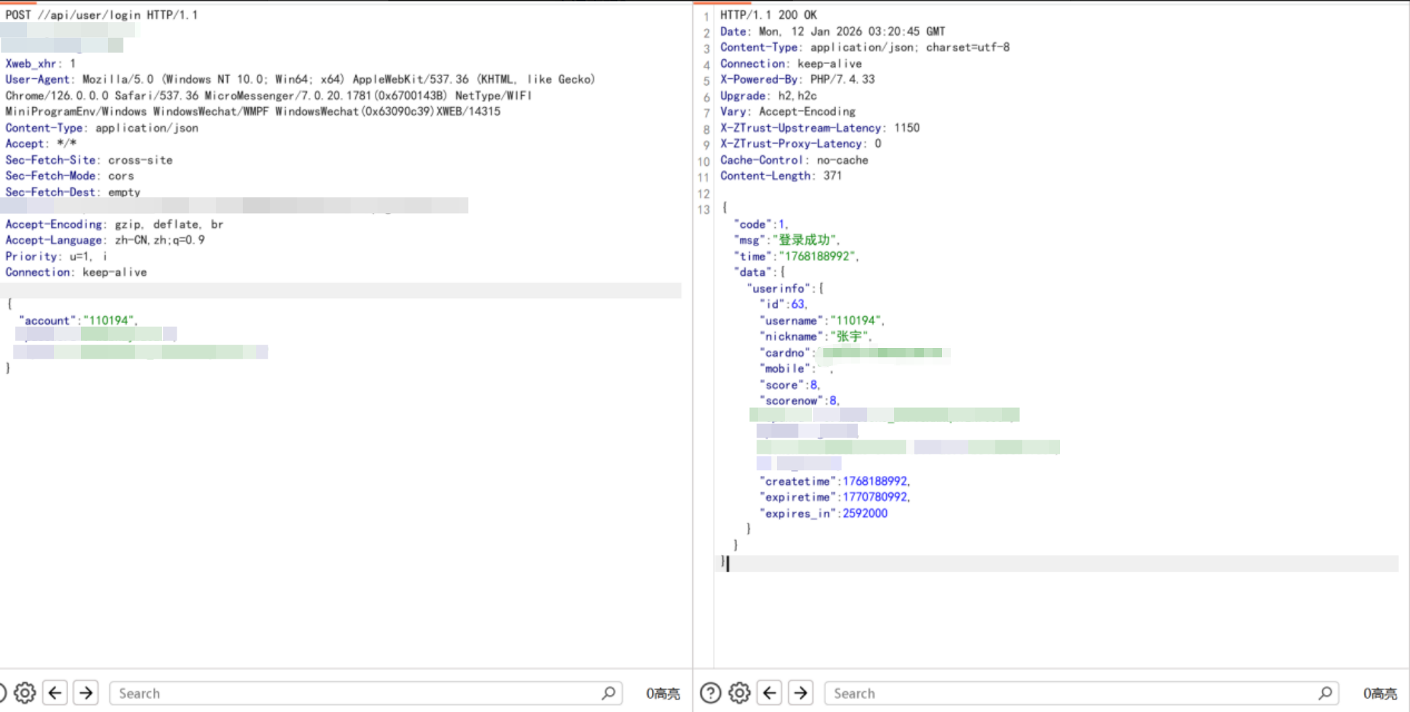Viewport: 1410px width, 712px height.
Task: Click the HTTP/1.1 200 OK status line
Action: pyautogui.click(x=768, y=15)
